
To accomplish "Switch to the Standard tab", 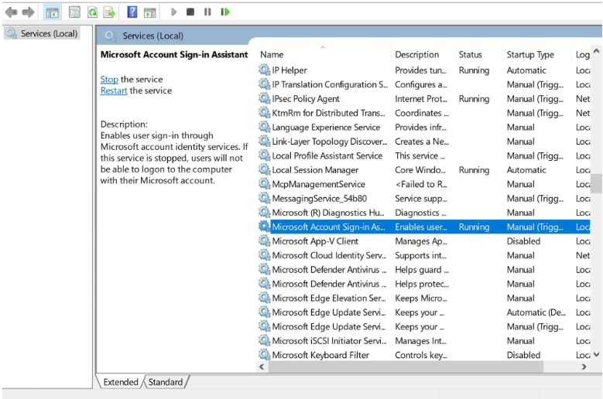I will [166, 382].
